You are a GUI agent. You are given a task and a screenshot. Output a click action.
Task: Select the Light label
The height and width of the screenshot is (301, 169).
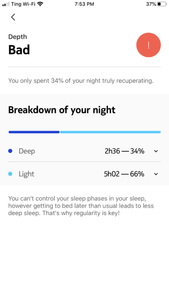27,174
